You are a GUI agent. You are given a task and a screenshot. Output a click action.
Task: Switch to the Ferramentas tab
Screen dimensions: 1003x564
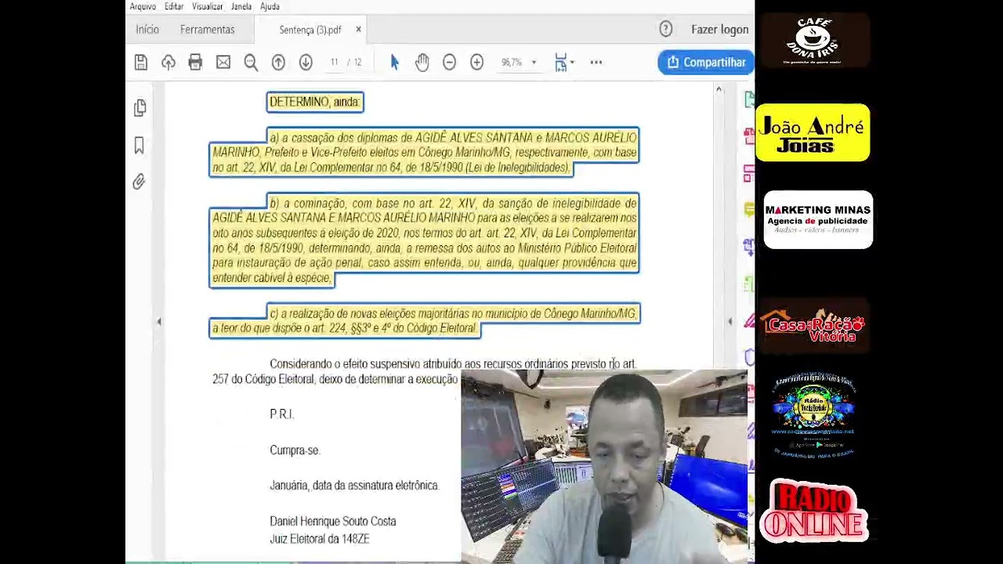(x=208, y=30)
